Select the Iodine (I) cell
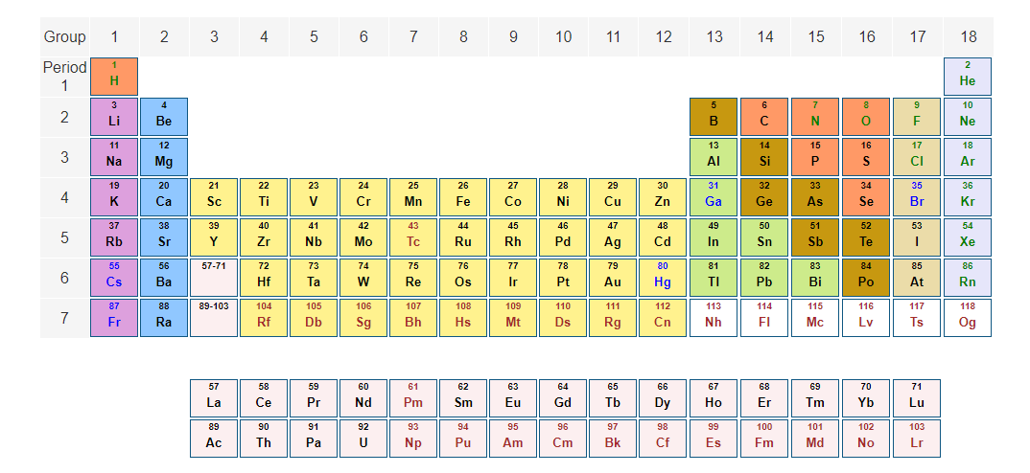Screen dimensions: 1030x473 (x=917, y=237)
